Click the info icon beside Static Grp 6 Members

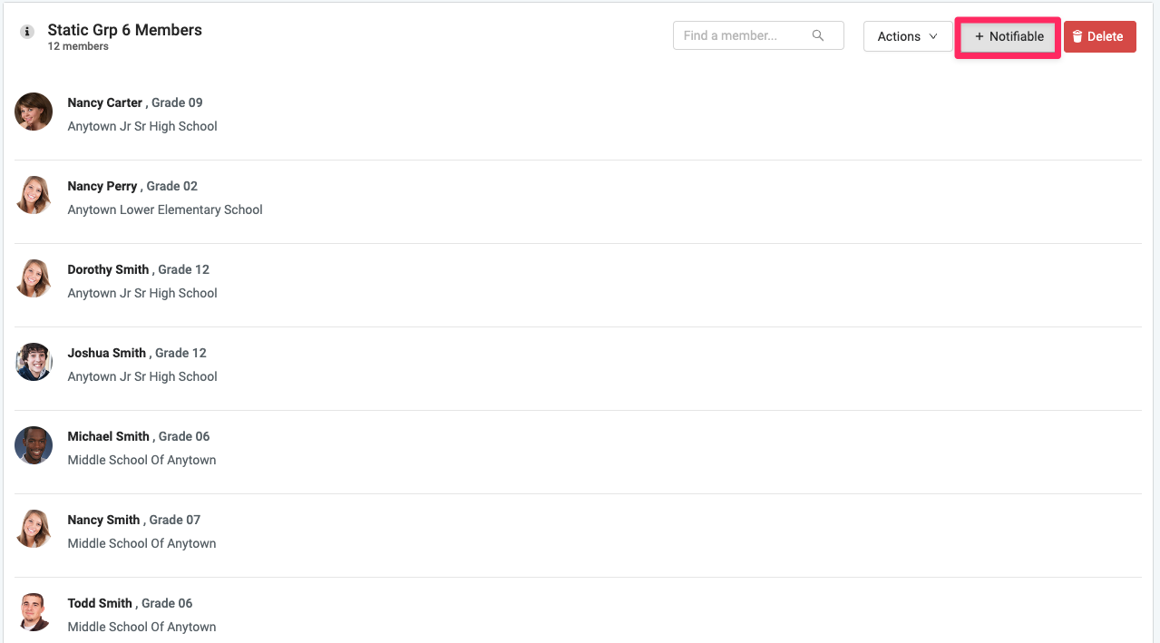point(27,32)
